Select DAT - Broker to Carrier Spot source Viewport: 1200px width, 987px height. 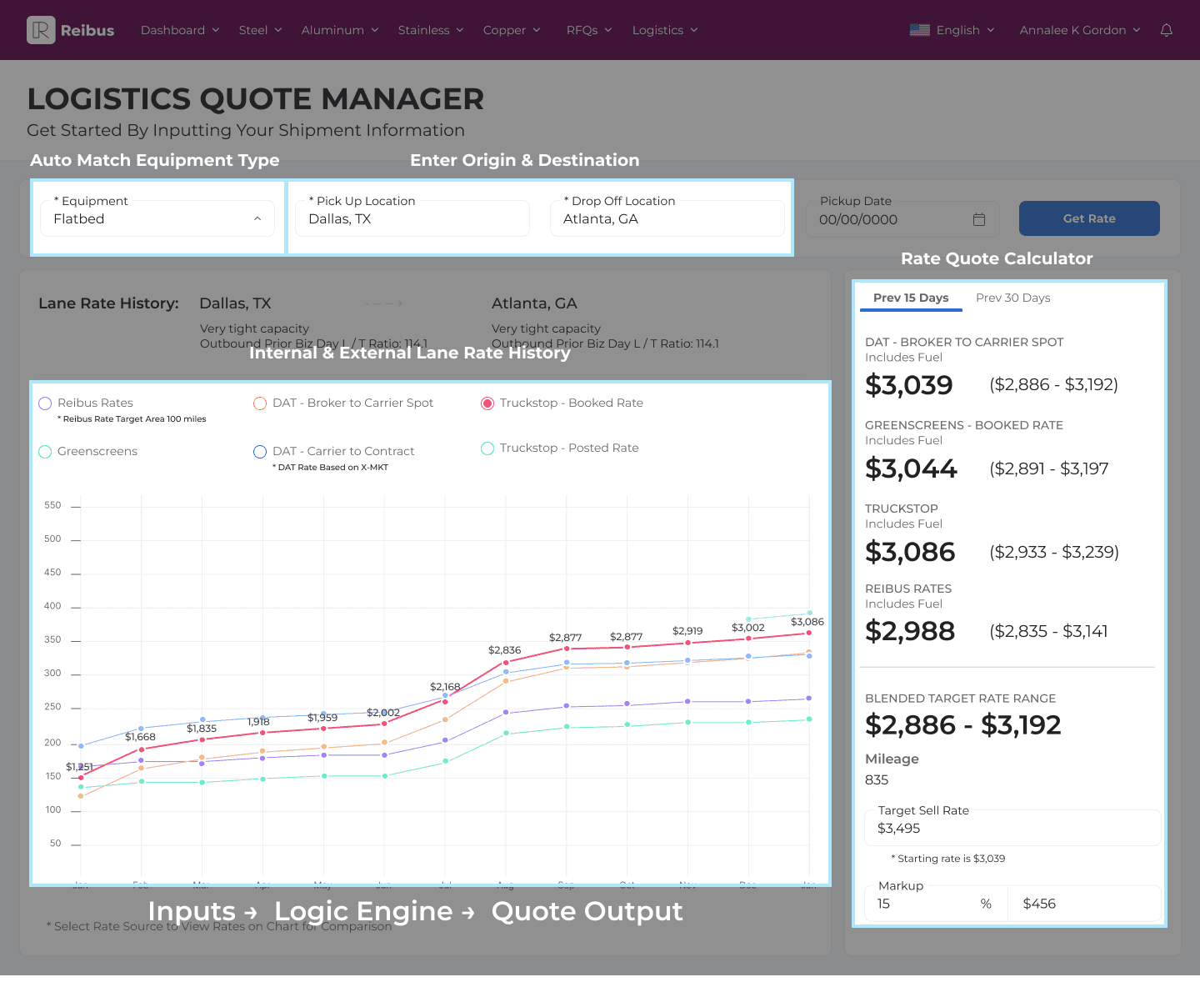pos(260,403)
